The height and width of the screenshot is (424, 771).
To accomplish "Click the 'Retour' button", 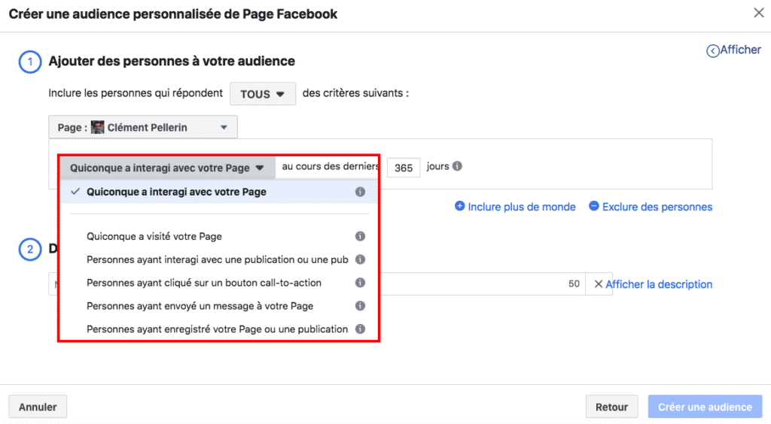I will coord(611,407).
